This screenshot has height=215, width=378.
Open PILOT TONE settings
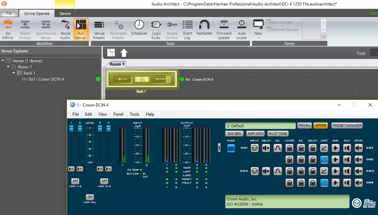(278, 133)
